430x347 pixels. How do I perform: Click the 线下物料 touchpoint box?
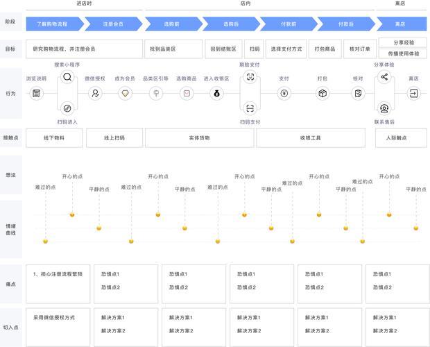[x=54, y=138]
